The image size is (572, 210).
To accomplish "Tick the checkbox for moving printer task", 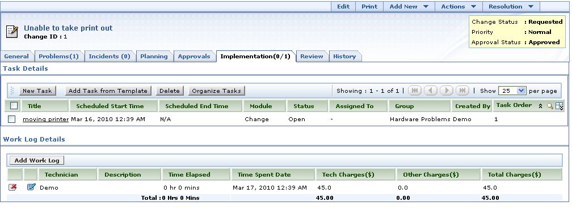I will [12, 119].
